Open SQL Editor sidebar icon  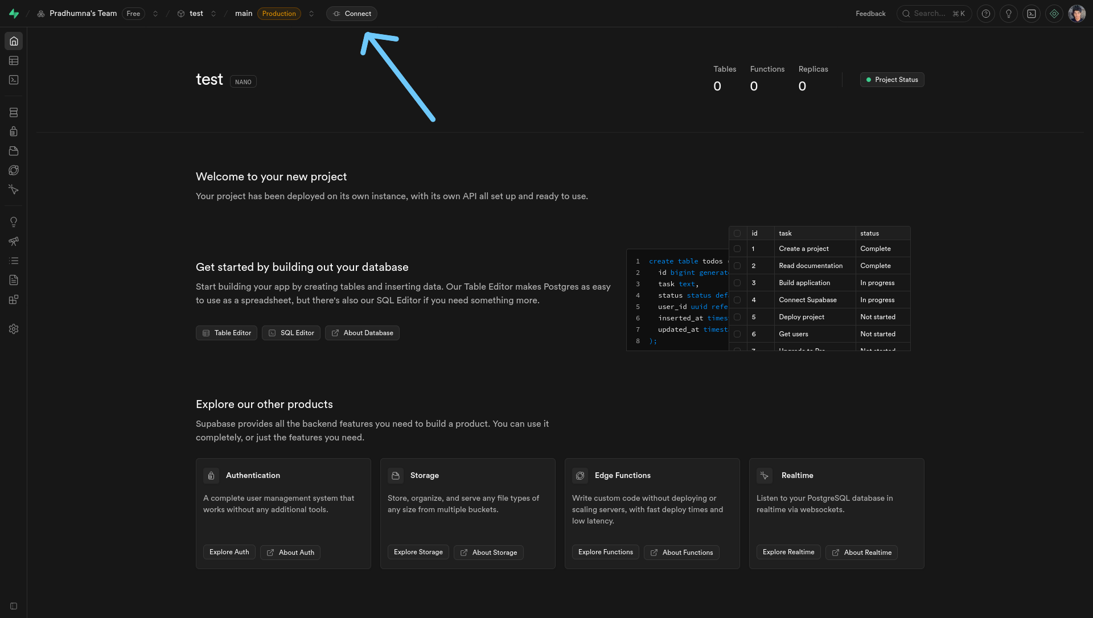point(14,80)
